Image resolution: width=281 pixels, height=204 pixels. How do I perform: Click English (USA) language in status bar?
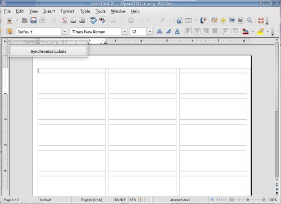[x=92, y=200]
